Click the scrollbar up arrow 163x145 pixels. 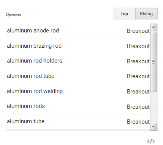[x=154, y=27]
